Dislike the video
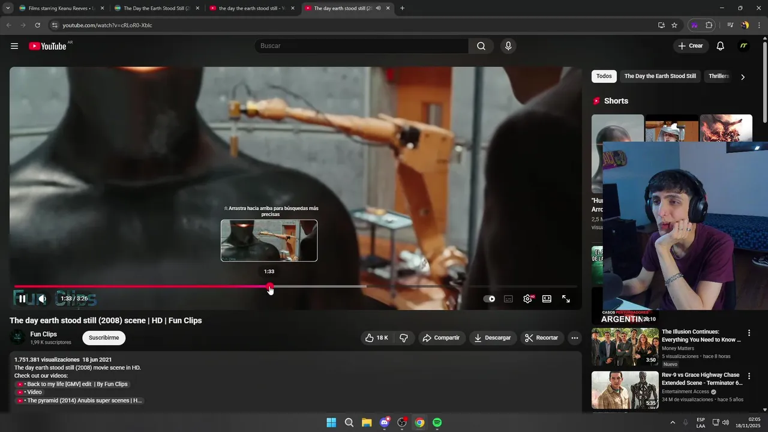 (x=404, y=338)
